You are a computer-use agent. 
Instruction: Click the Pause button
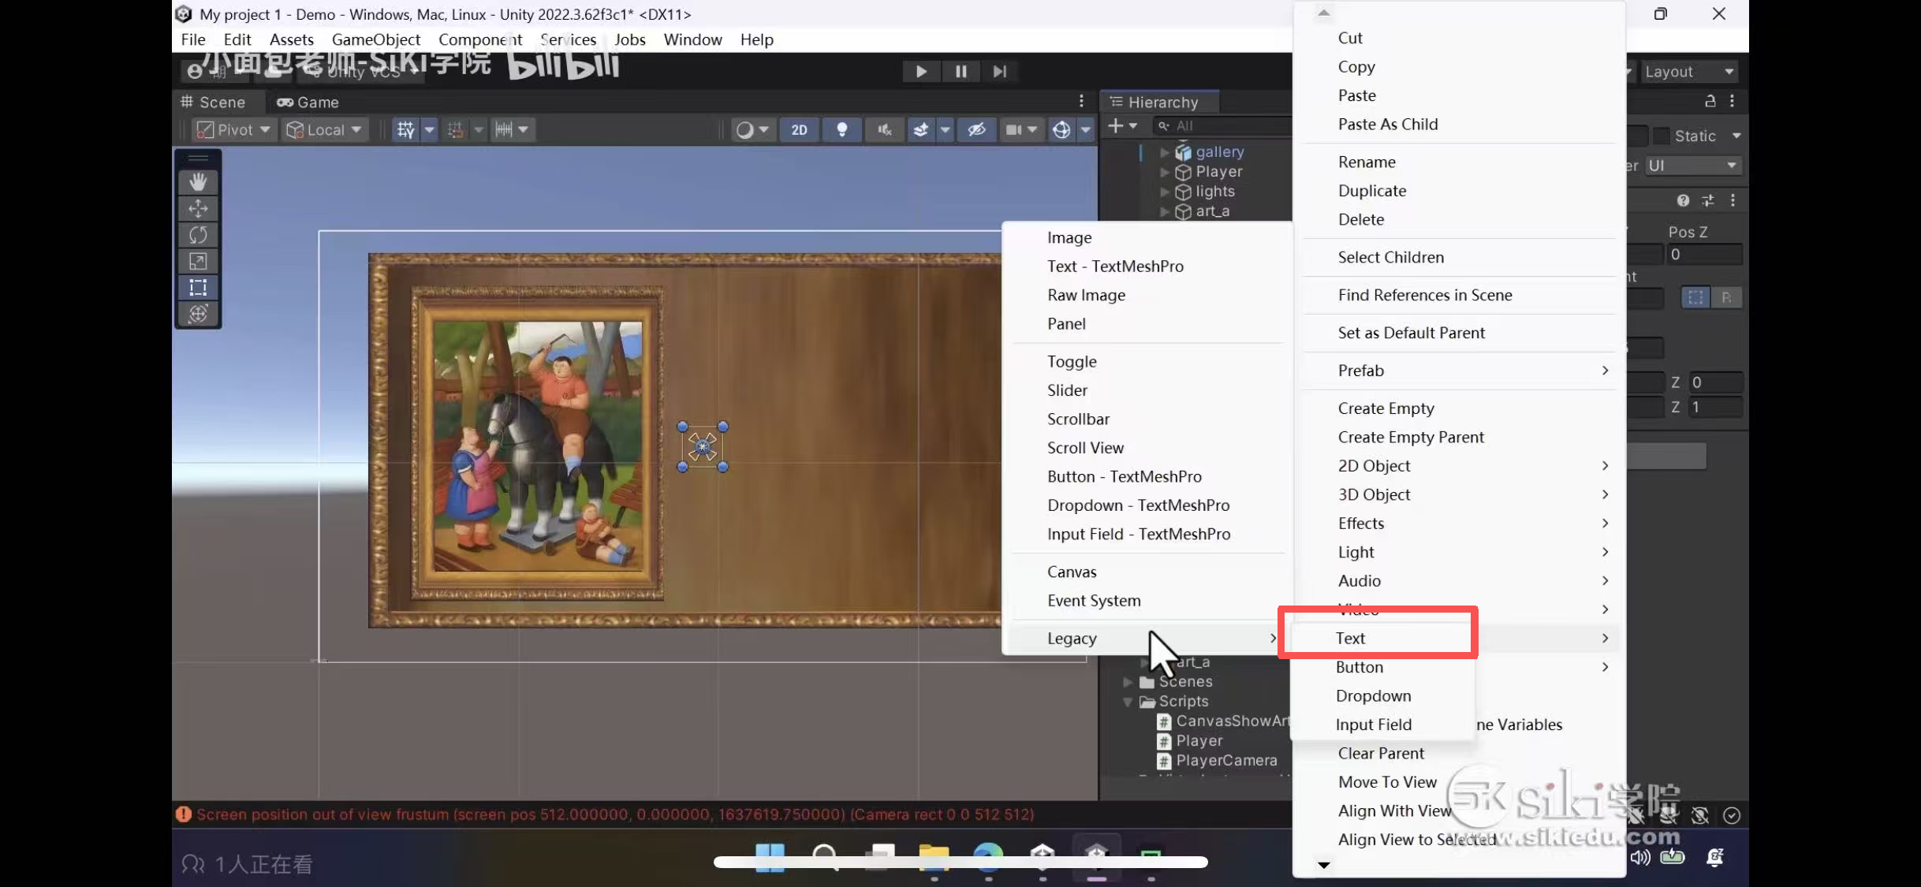pyautogui.click(x=960, y=72)
